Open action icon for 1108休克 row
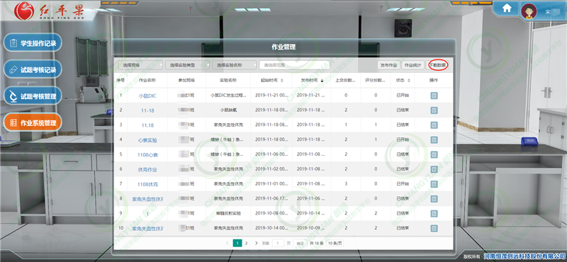567x262 pixels. (434, 184)
